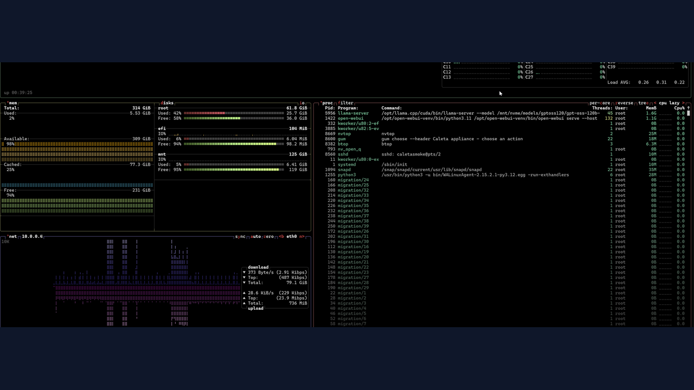Select the open-webui process row
Viewport: 694px width, 390px height.
[504, 118]
